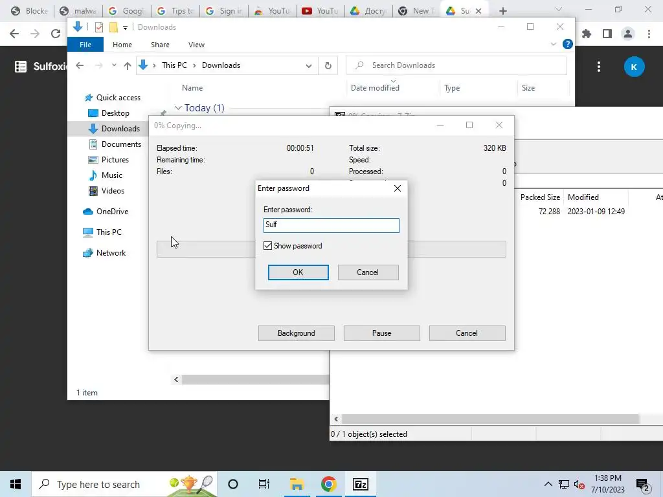
Task: Go back in Chrome browser
Action: coord(14,34)
